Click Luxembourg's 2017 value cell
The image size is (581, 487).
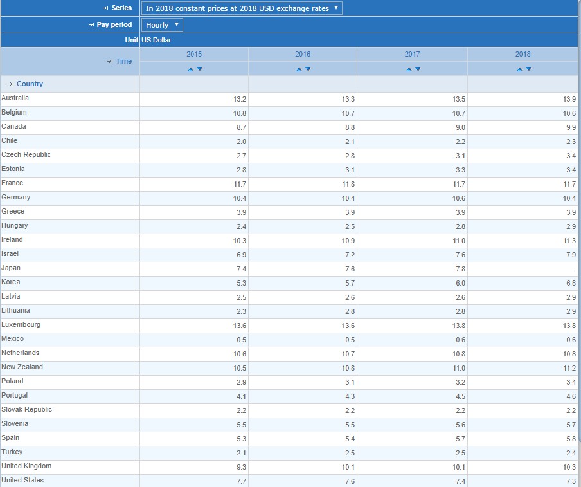click(412, 326)
